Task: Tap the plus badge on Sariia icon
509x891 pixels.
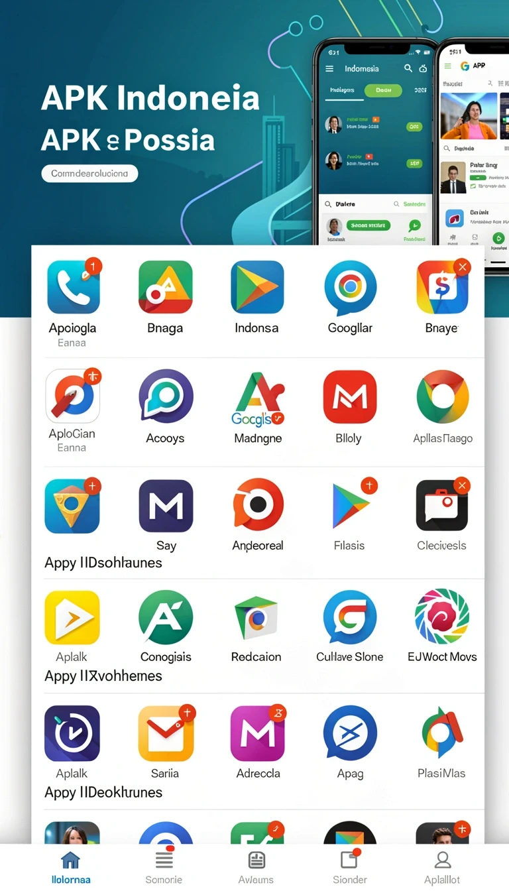Action: (187, 713)
